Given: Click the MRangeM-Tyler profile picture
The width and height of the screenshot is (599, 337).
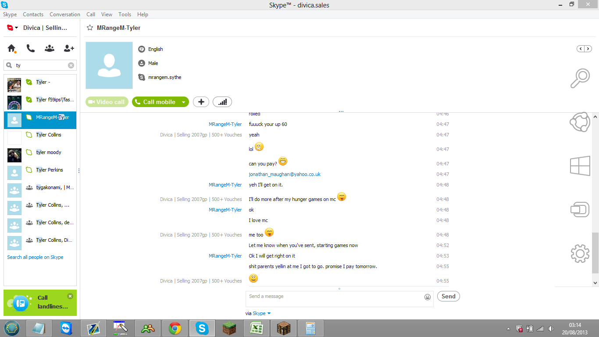Looking at the screenshot, I should point(109,65).
